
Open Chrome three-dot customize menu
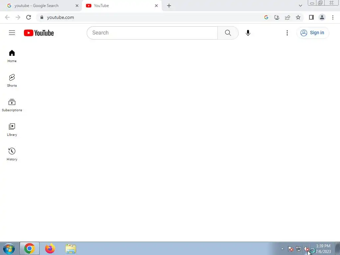tap(333, 17)
